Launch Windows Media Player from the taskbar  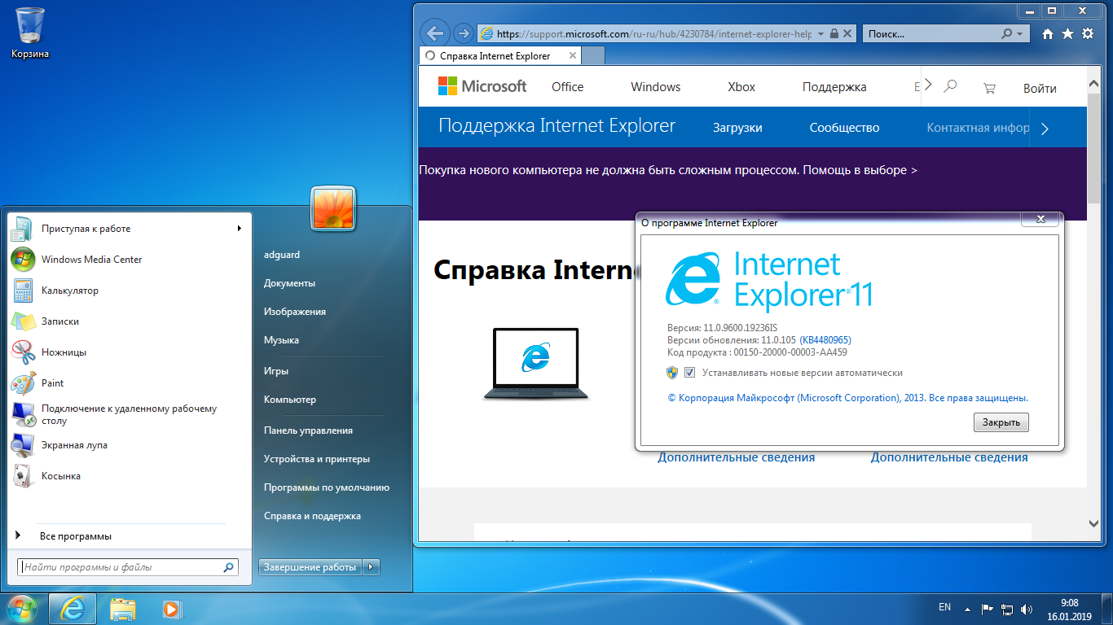coord(170,609)
